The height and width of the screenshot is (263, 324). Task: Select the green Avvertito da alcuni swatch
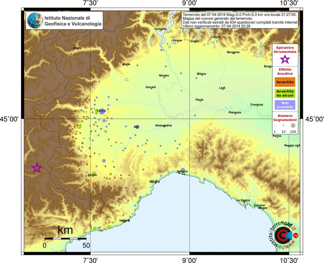pyautogui.click(x=285, y=93)
